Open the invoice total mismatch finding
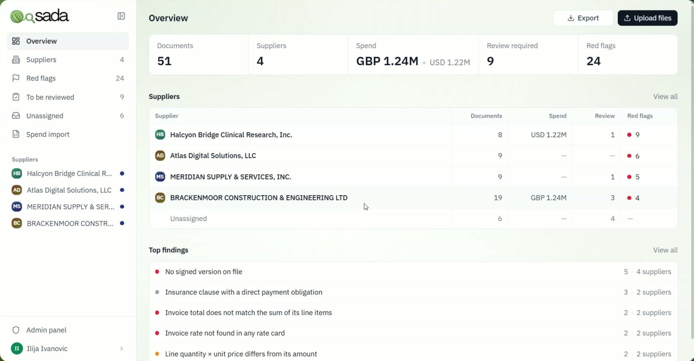The width and height of the screenshot is (694, 361). pyautogui.click(x=413, y=312)
